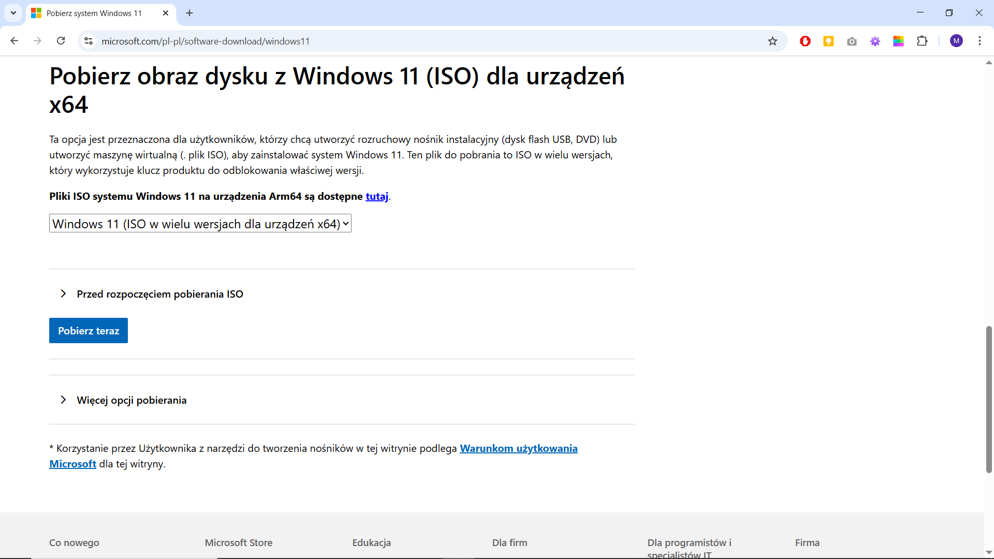Open the purple gear extension icon
994x559 pixels.
click(x=875, y=41)
